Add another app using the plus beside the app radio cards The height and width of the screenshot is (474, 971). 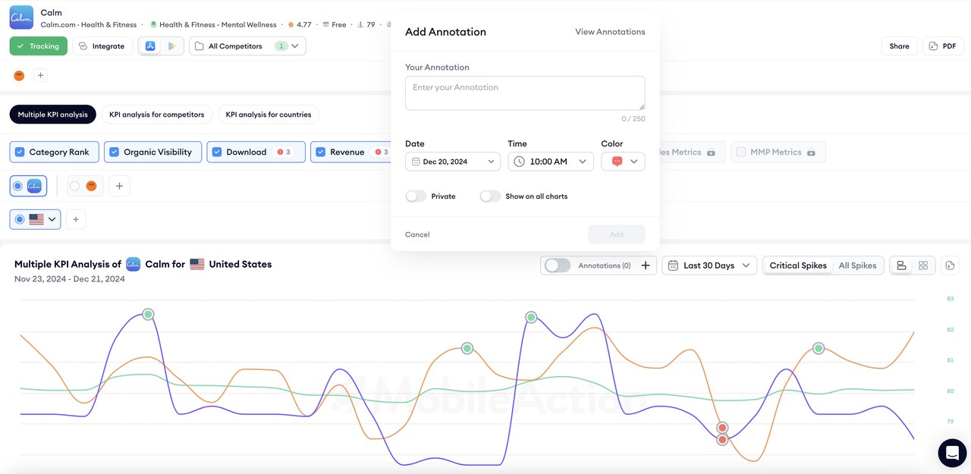coord(119,186)
